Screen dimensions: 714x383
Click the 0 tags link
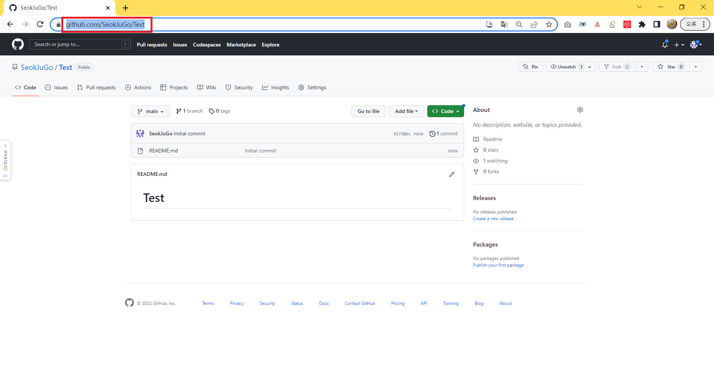click(x=219, y=111)
